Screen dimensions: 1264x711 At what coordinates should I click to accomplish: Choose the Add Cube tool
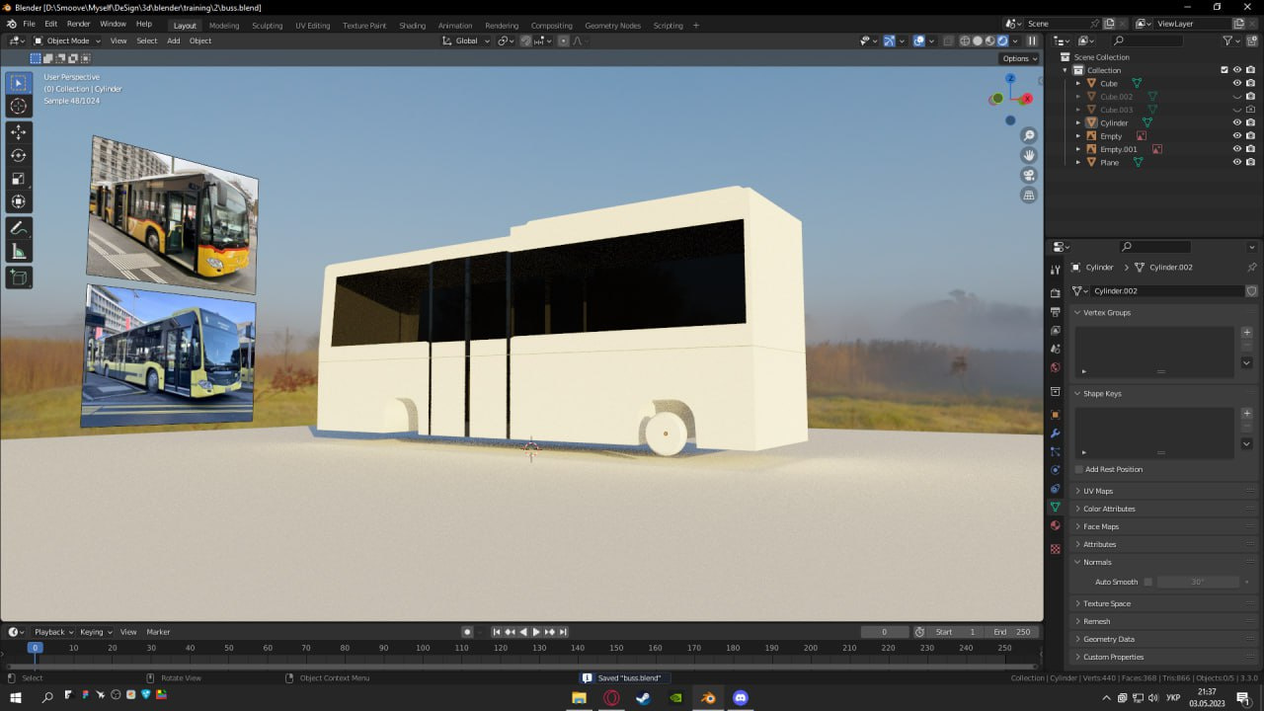(18, 278)
